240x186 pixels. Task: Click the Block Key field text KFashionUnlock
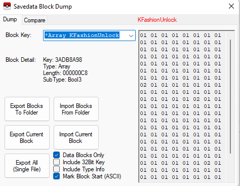tap(94, 35)
